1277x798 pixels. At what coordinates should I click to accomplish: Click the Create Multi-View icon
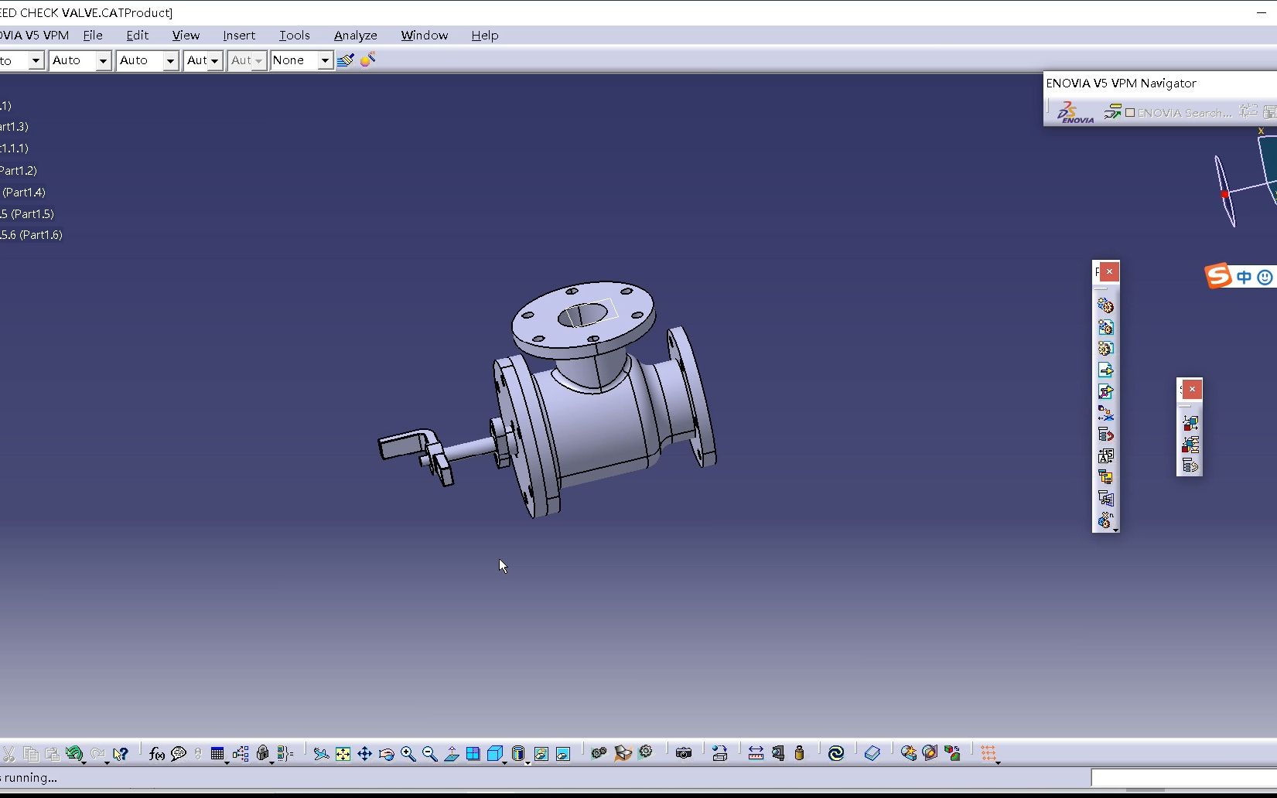[473, 753]
